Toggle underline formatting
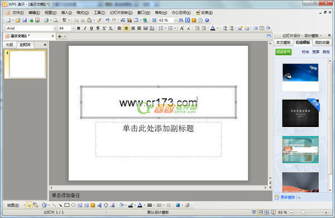 pyautogui.click(x=92, y=29)
